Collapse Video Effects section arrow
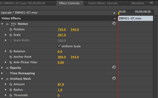This screenshot has width=158, height=98. pos(115,18)
